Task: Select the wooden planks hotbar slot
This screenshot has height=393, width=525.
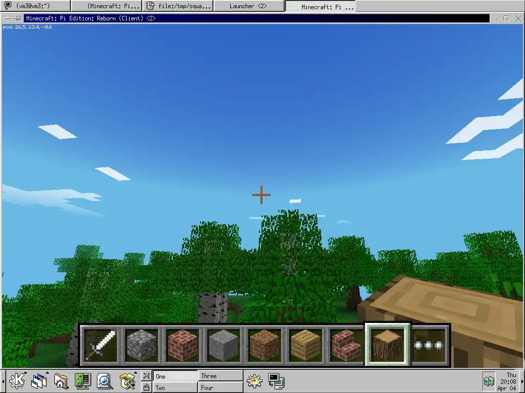Action: [x=305, y=345]
